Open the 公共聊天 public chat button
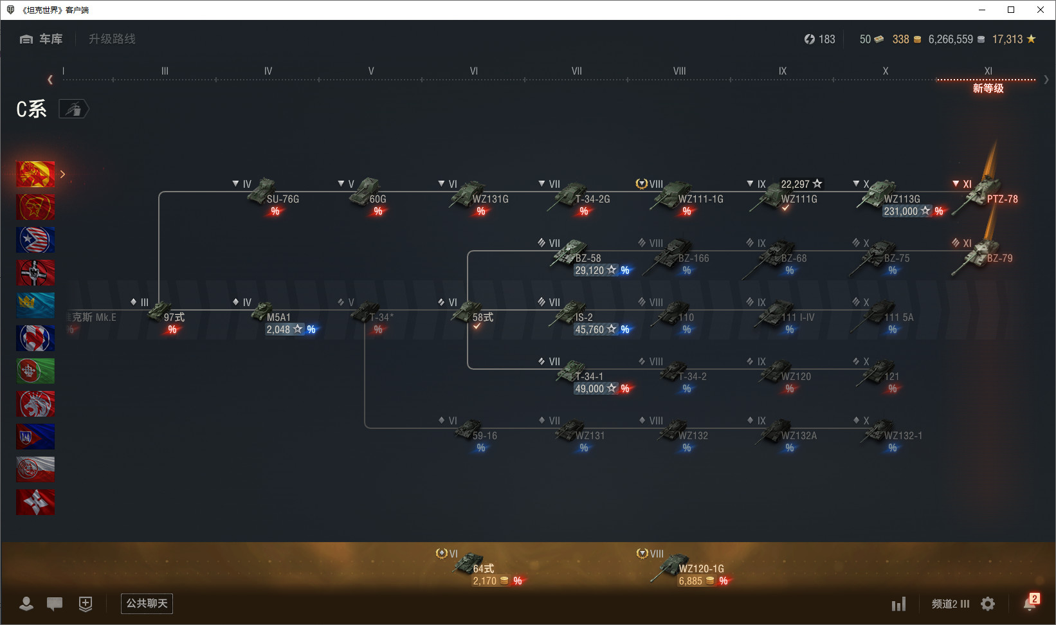 pos(147,603)
